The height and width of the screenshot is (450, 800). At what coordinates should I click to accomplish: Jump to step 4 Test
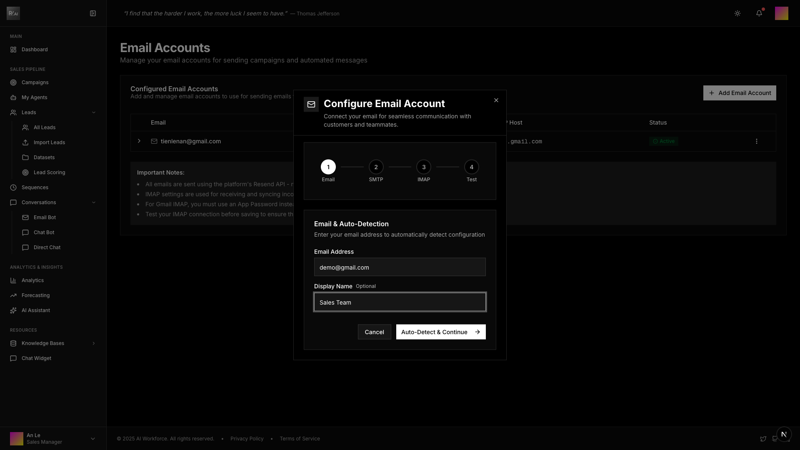pos(471,167)
